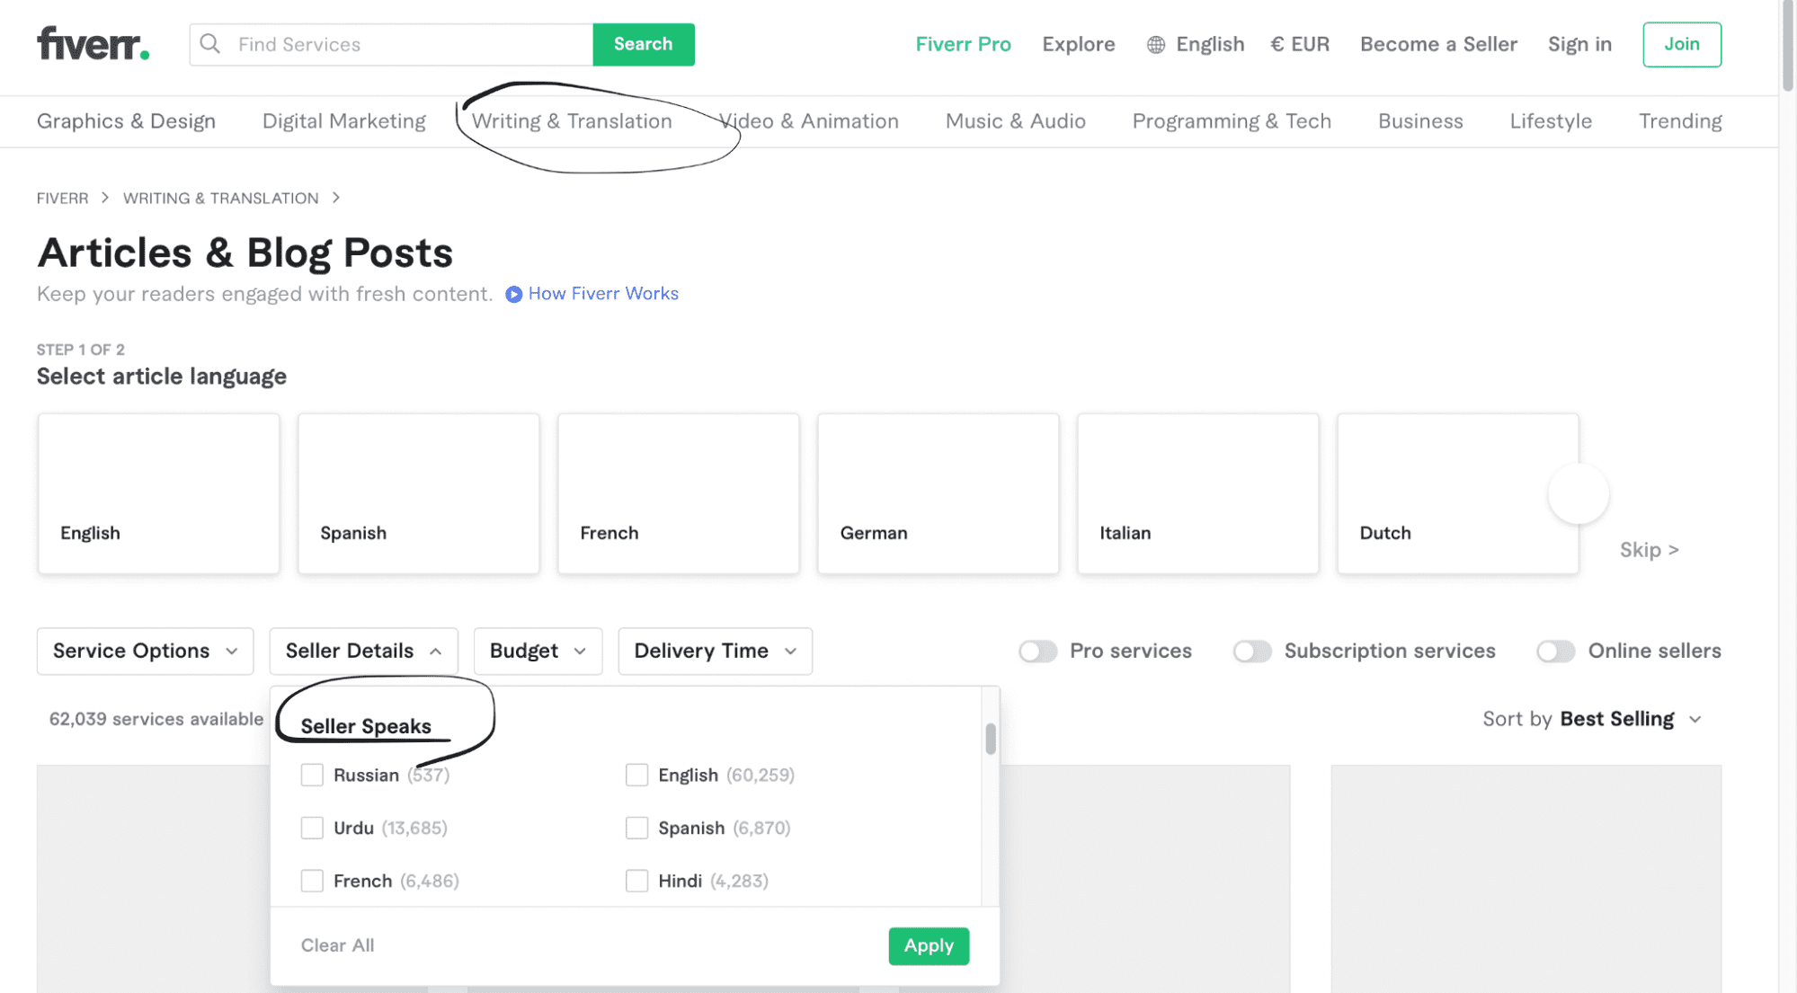Click the Fiverr logo
1797x993 pixels.
pyautogui.click(x=93, y=43)
